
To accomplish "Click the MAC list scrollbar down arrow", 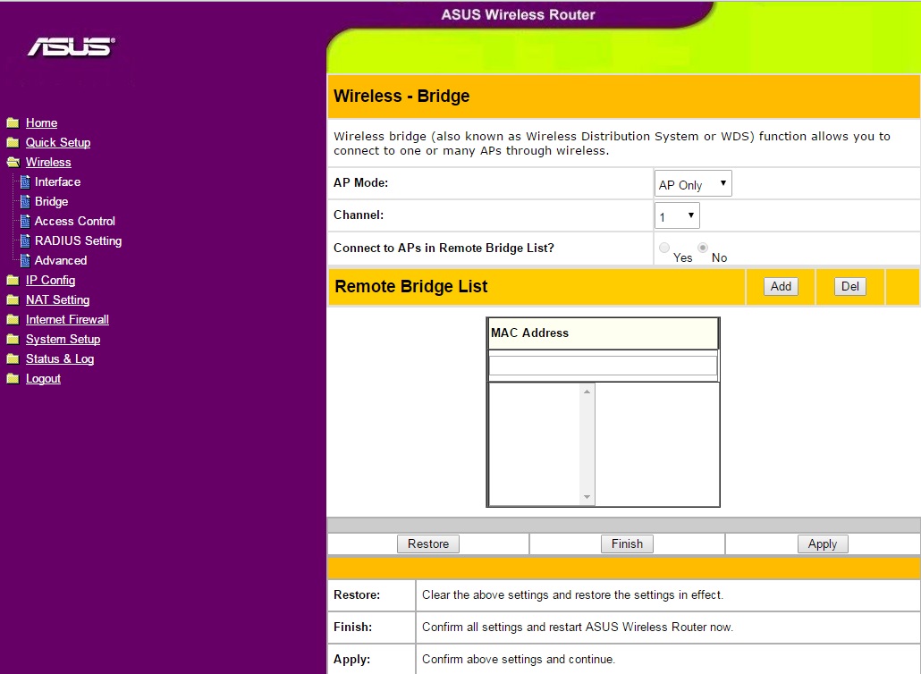I will (x=587, y=497).
